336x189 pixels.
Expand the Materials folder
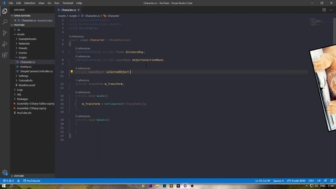(24, 44)
